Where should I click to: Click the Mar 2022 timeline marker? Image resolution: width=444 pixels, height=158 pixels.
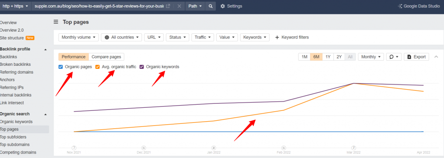pos(354,148)
